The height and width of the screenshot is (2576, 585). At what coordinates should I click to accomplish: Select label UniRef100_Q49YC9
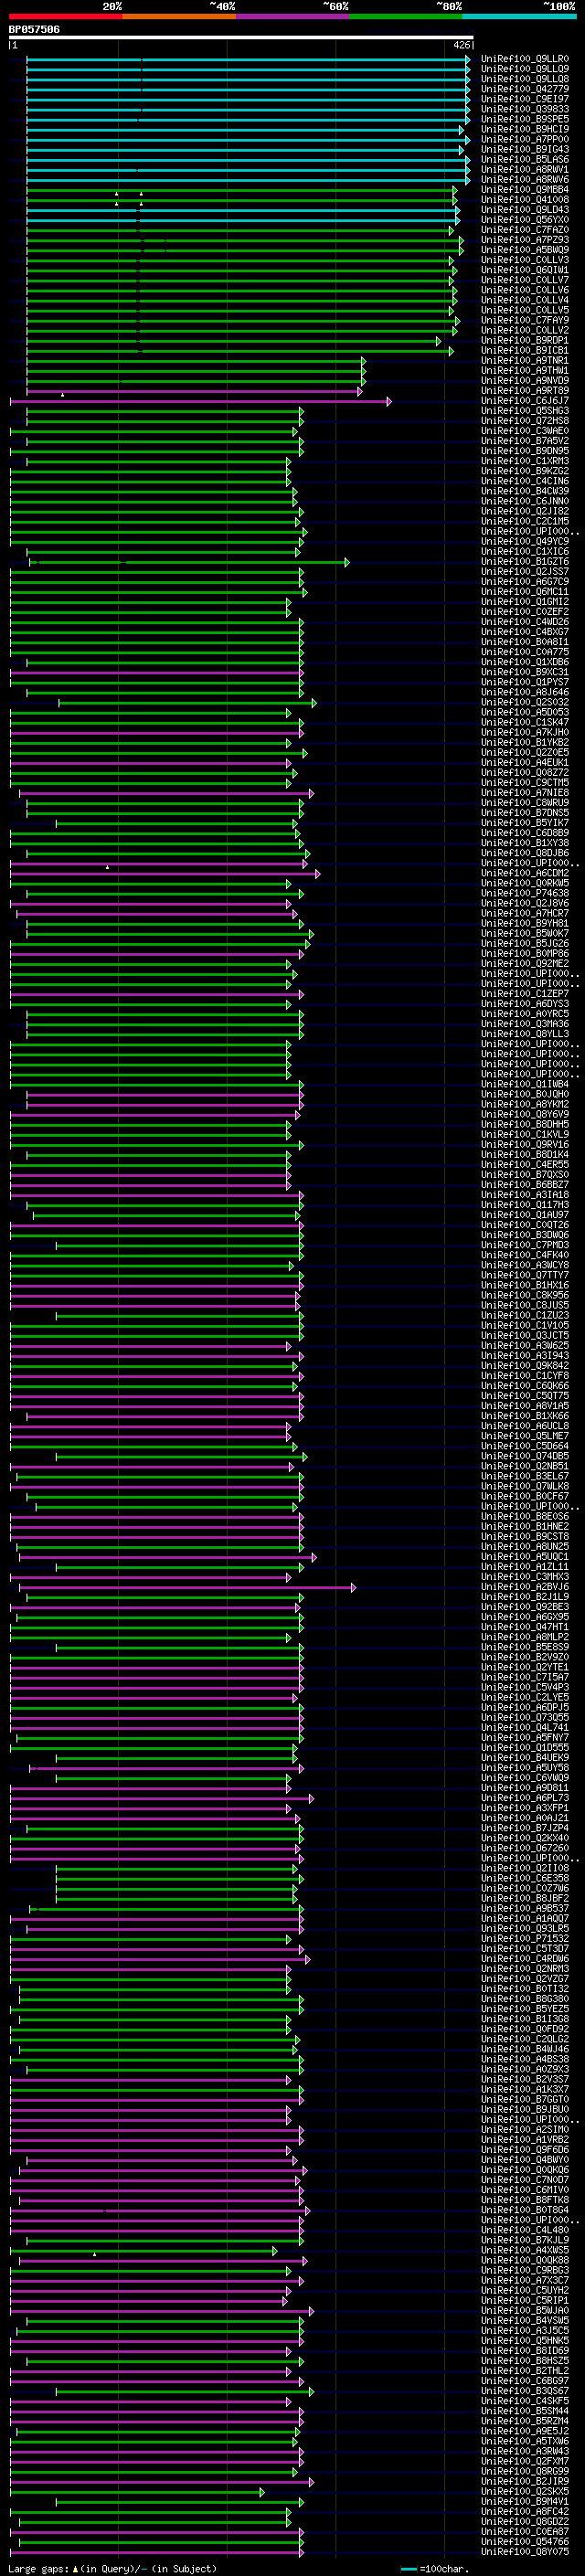[525, 542]
